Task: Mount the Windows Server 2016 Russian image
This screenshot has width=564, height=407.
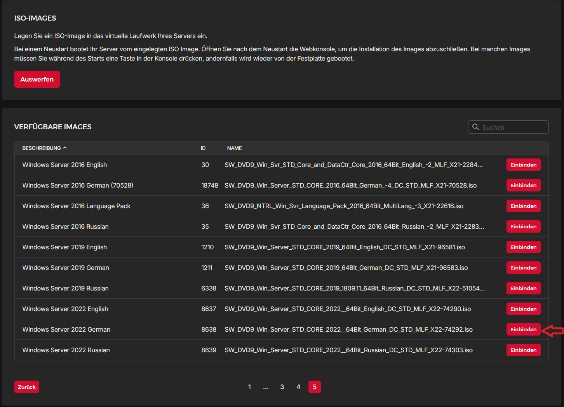Action: tap(523, 226)
